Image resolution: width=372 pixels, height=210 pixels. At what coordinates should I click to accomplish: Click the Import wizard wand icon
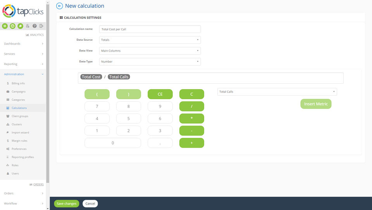click(x=8, y=133)
